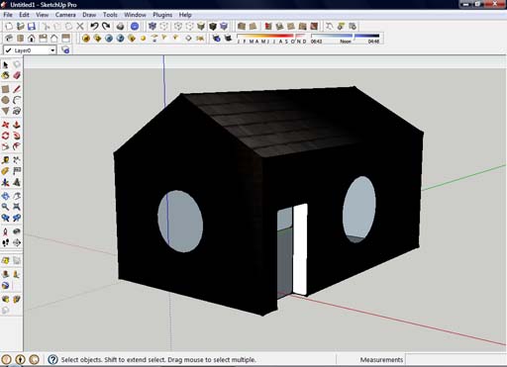Activate the Tape Measure tool
Image resolution: width=507 pixels, height=367 pixels.
pos(5,160)
